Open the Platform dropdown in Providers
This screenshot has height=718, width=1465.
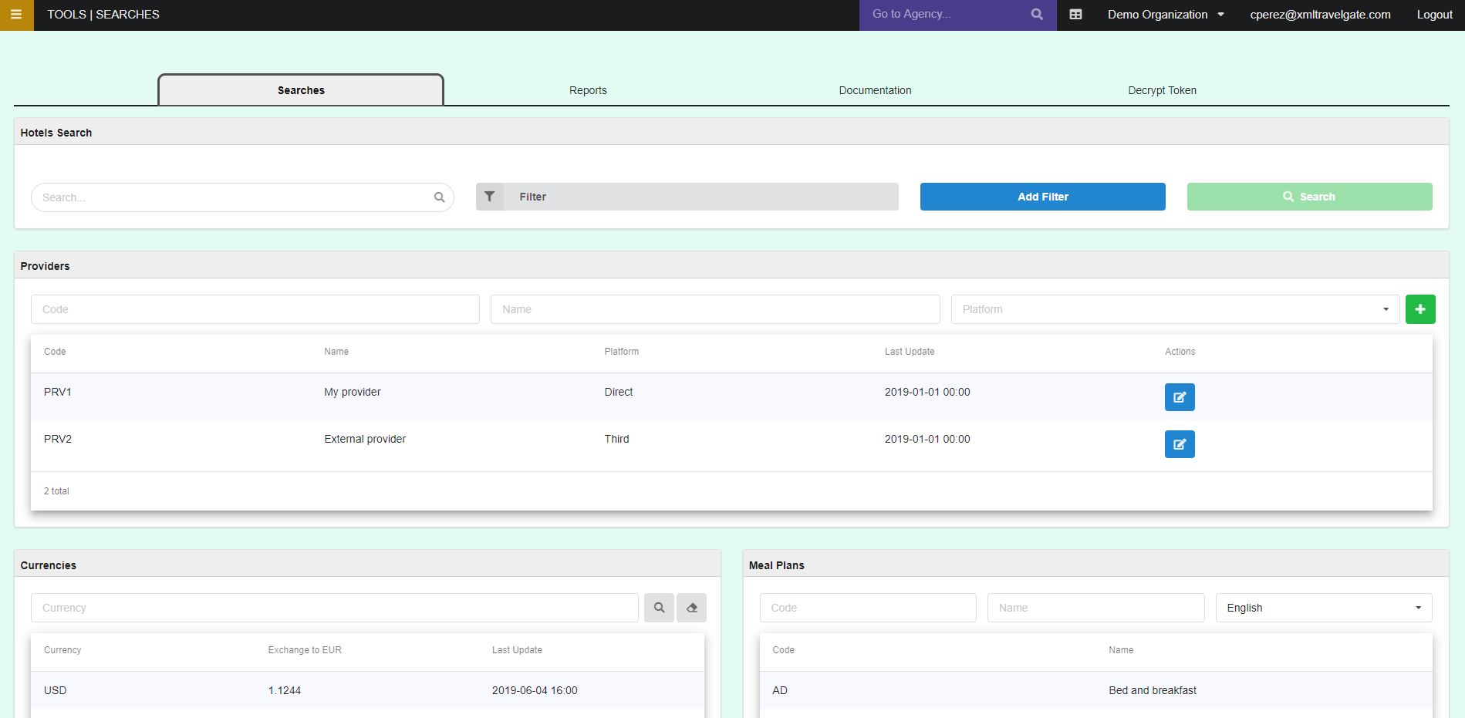(1175, 309)
